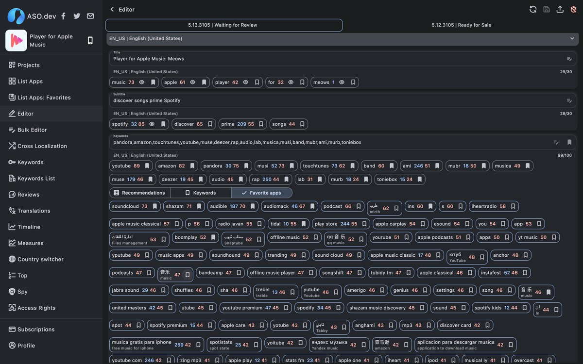Image resolution: width=583 pixels, height=364 pixels.
Task: Click the sync refresh icon in the top toolbar
Action: point(533,9)
